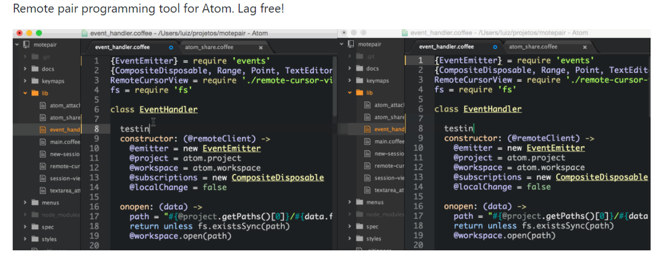Click the vertical scrollbar in left editor
Screen dimensions: 665x259
[334, 87]
